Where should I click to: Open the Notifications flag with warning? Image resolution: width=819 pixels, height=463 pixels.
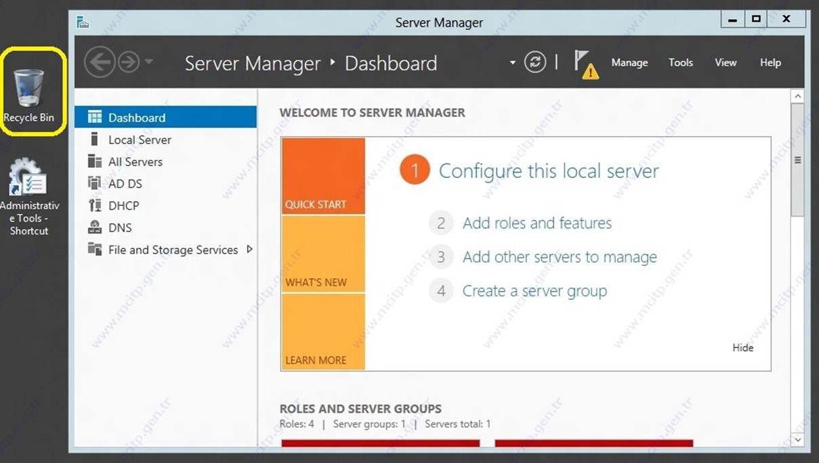coord(585,64)
